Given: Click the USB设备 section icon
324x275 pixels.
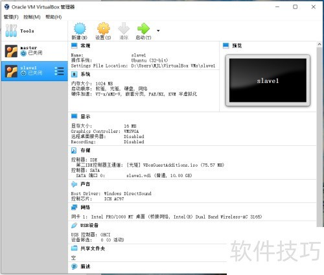Looking at the screenshot, I should (x=74, y=225).
